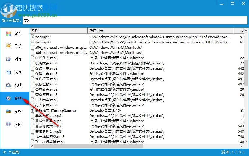
Task: Click the partially visible 文 column header
Action: point(239,31)
